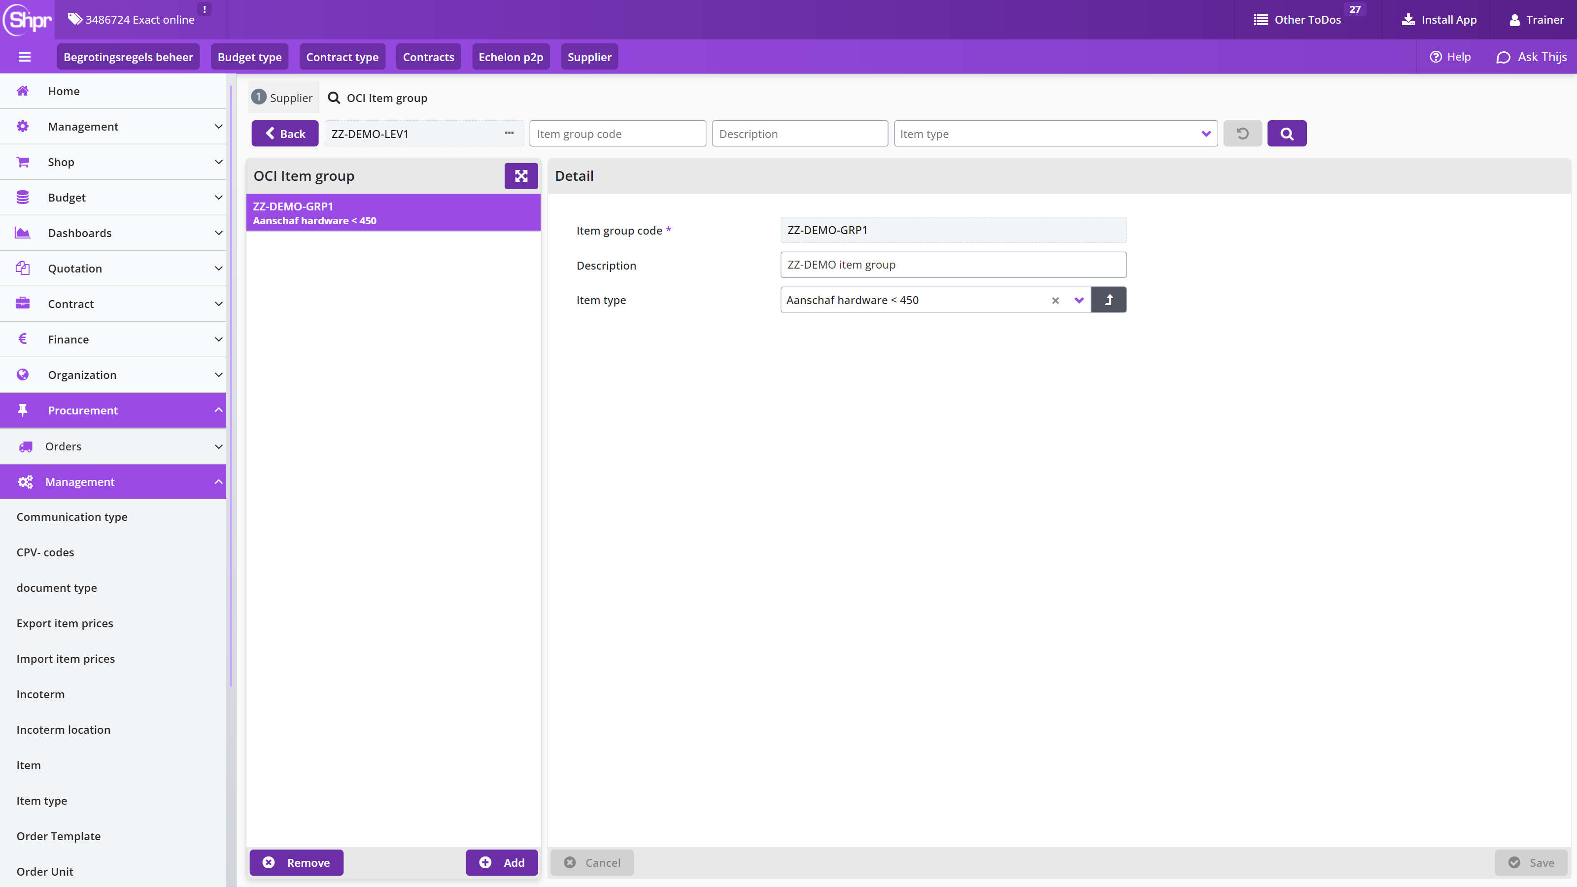Toggle the hamburger sidebar menu icon
The height and width of the screenshot is (887, 1577).
tap(25, 57)
